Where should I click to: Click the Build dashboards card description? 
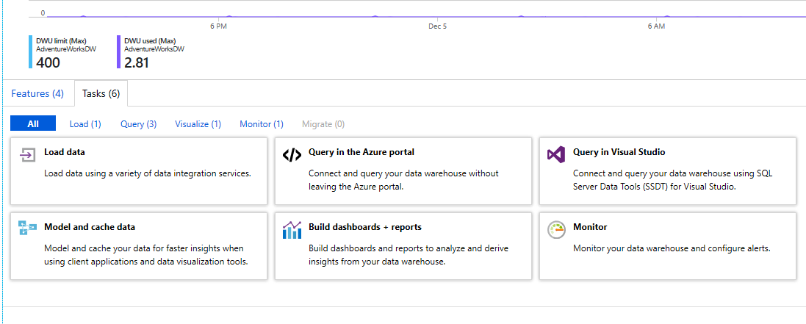pos(409,255)
